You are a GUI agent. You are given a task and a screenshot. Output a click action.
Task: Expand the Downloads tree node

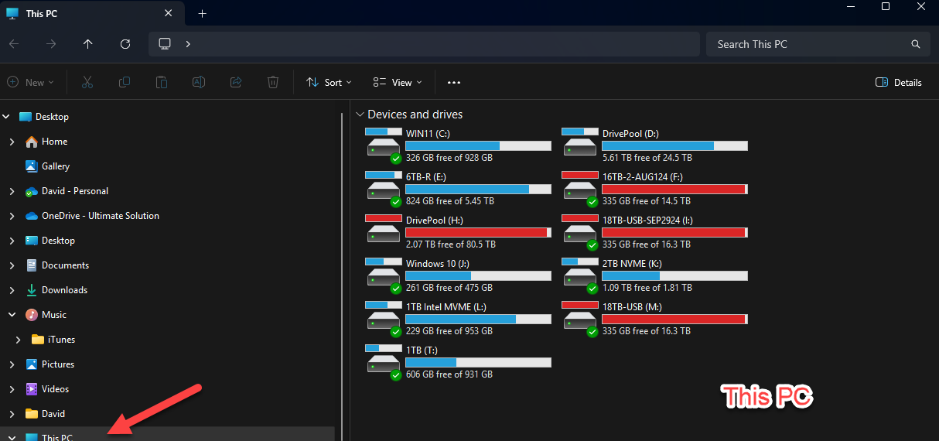coord(12,290)
